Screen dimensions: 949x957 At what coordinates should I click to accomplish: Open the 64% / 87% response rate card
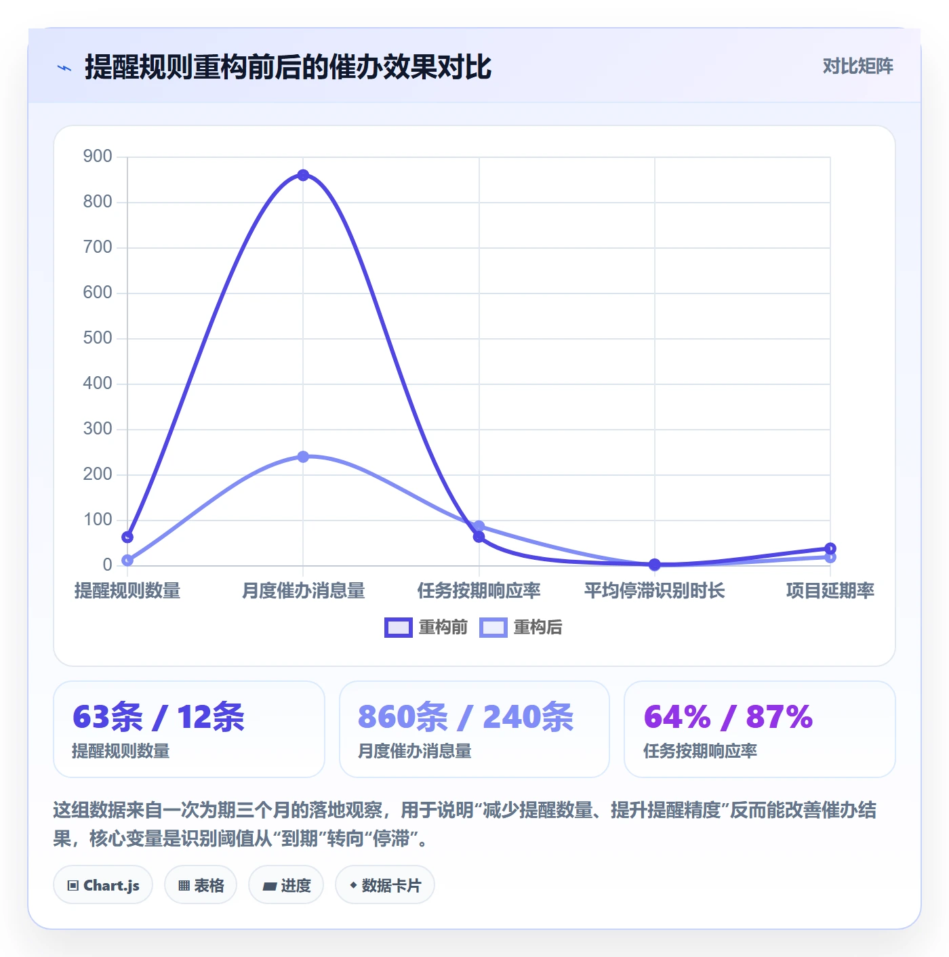point(760,729)
